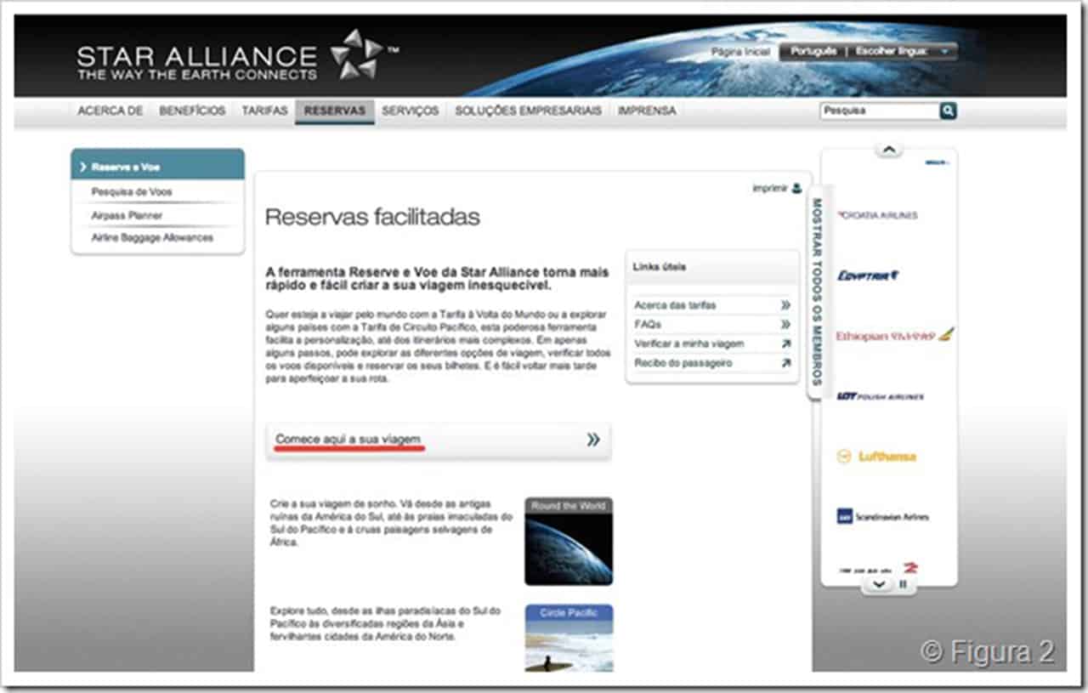The image size is (1088, 693).
Task: Select the Scandinavian Airlines logo
Action: (882, 516)
